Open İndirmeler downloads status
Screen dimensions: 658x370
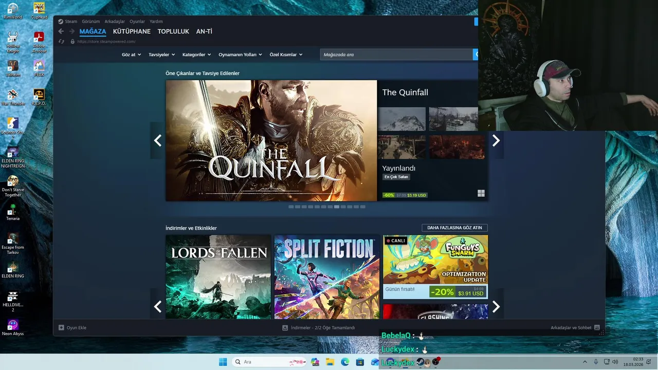(x=319, y=327)
